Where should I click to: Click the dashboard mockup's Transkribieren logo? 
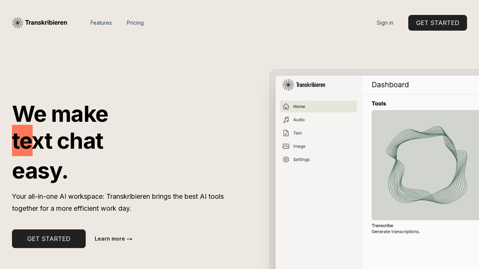303,85
